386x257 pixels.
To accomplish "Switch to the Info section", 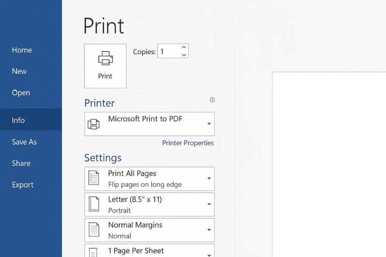I will tap(18, 120).
